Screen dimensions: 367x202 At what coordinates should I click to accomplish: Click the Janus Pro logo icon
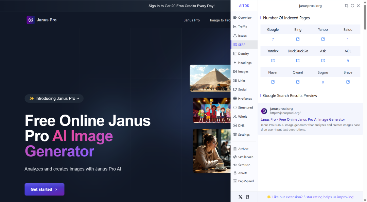(x=31, y=20)
